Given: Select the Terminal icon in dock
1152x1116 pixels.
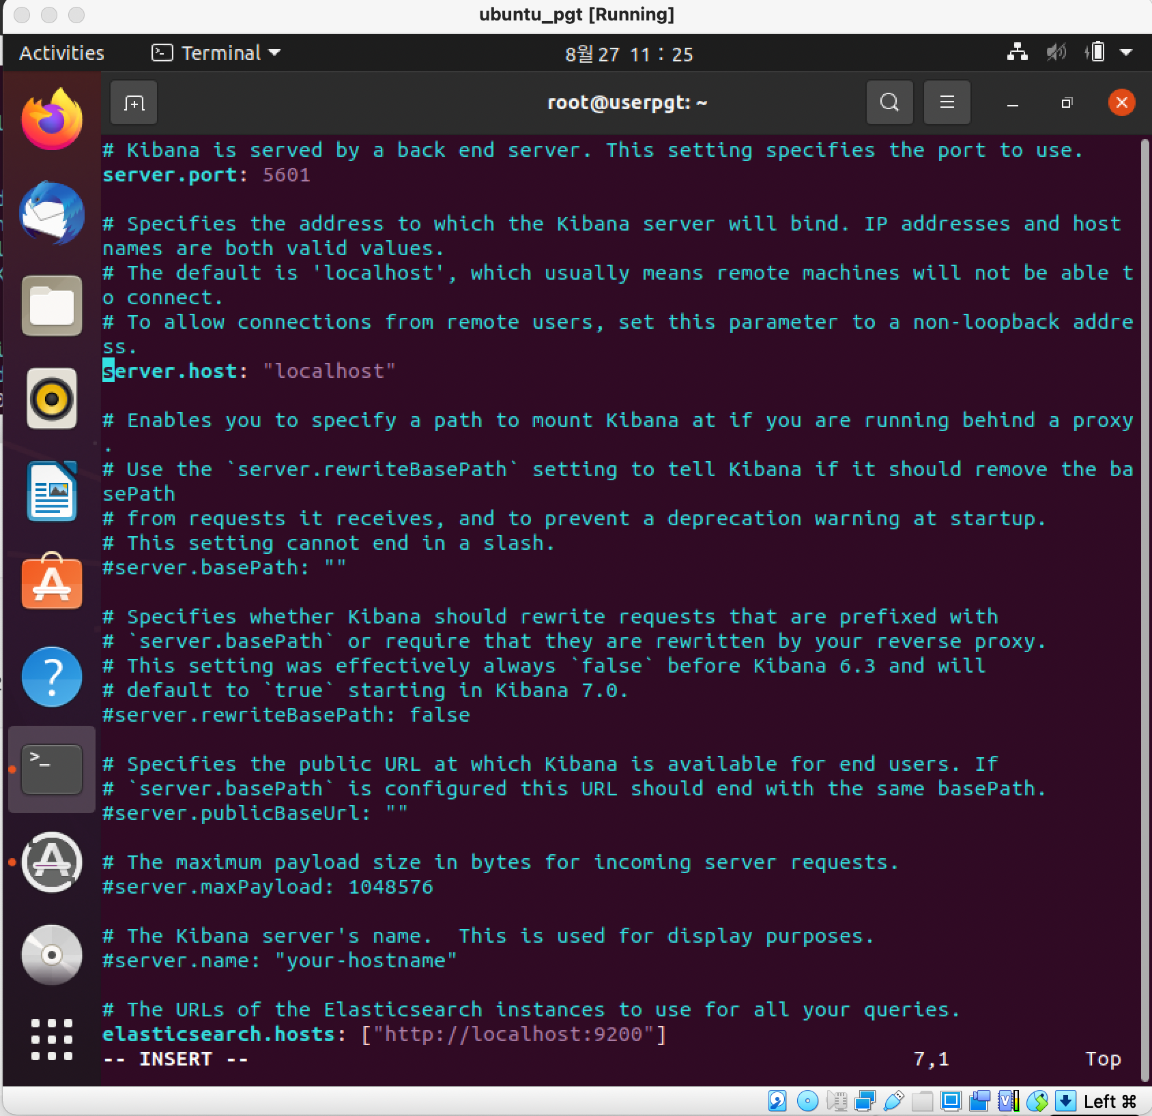Looking at the screenshot, I should click(52, 769).
